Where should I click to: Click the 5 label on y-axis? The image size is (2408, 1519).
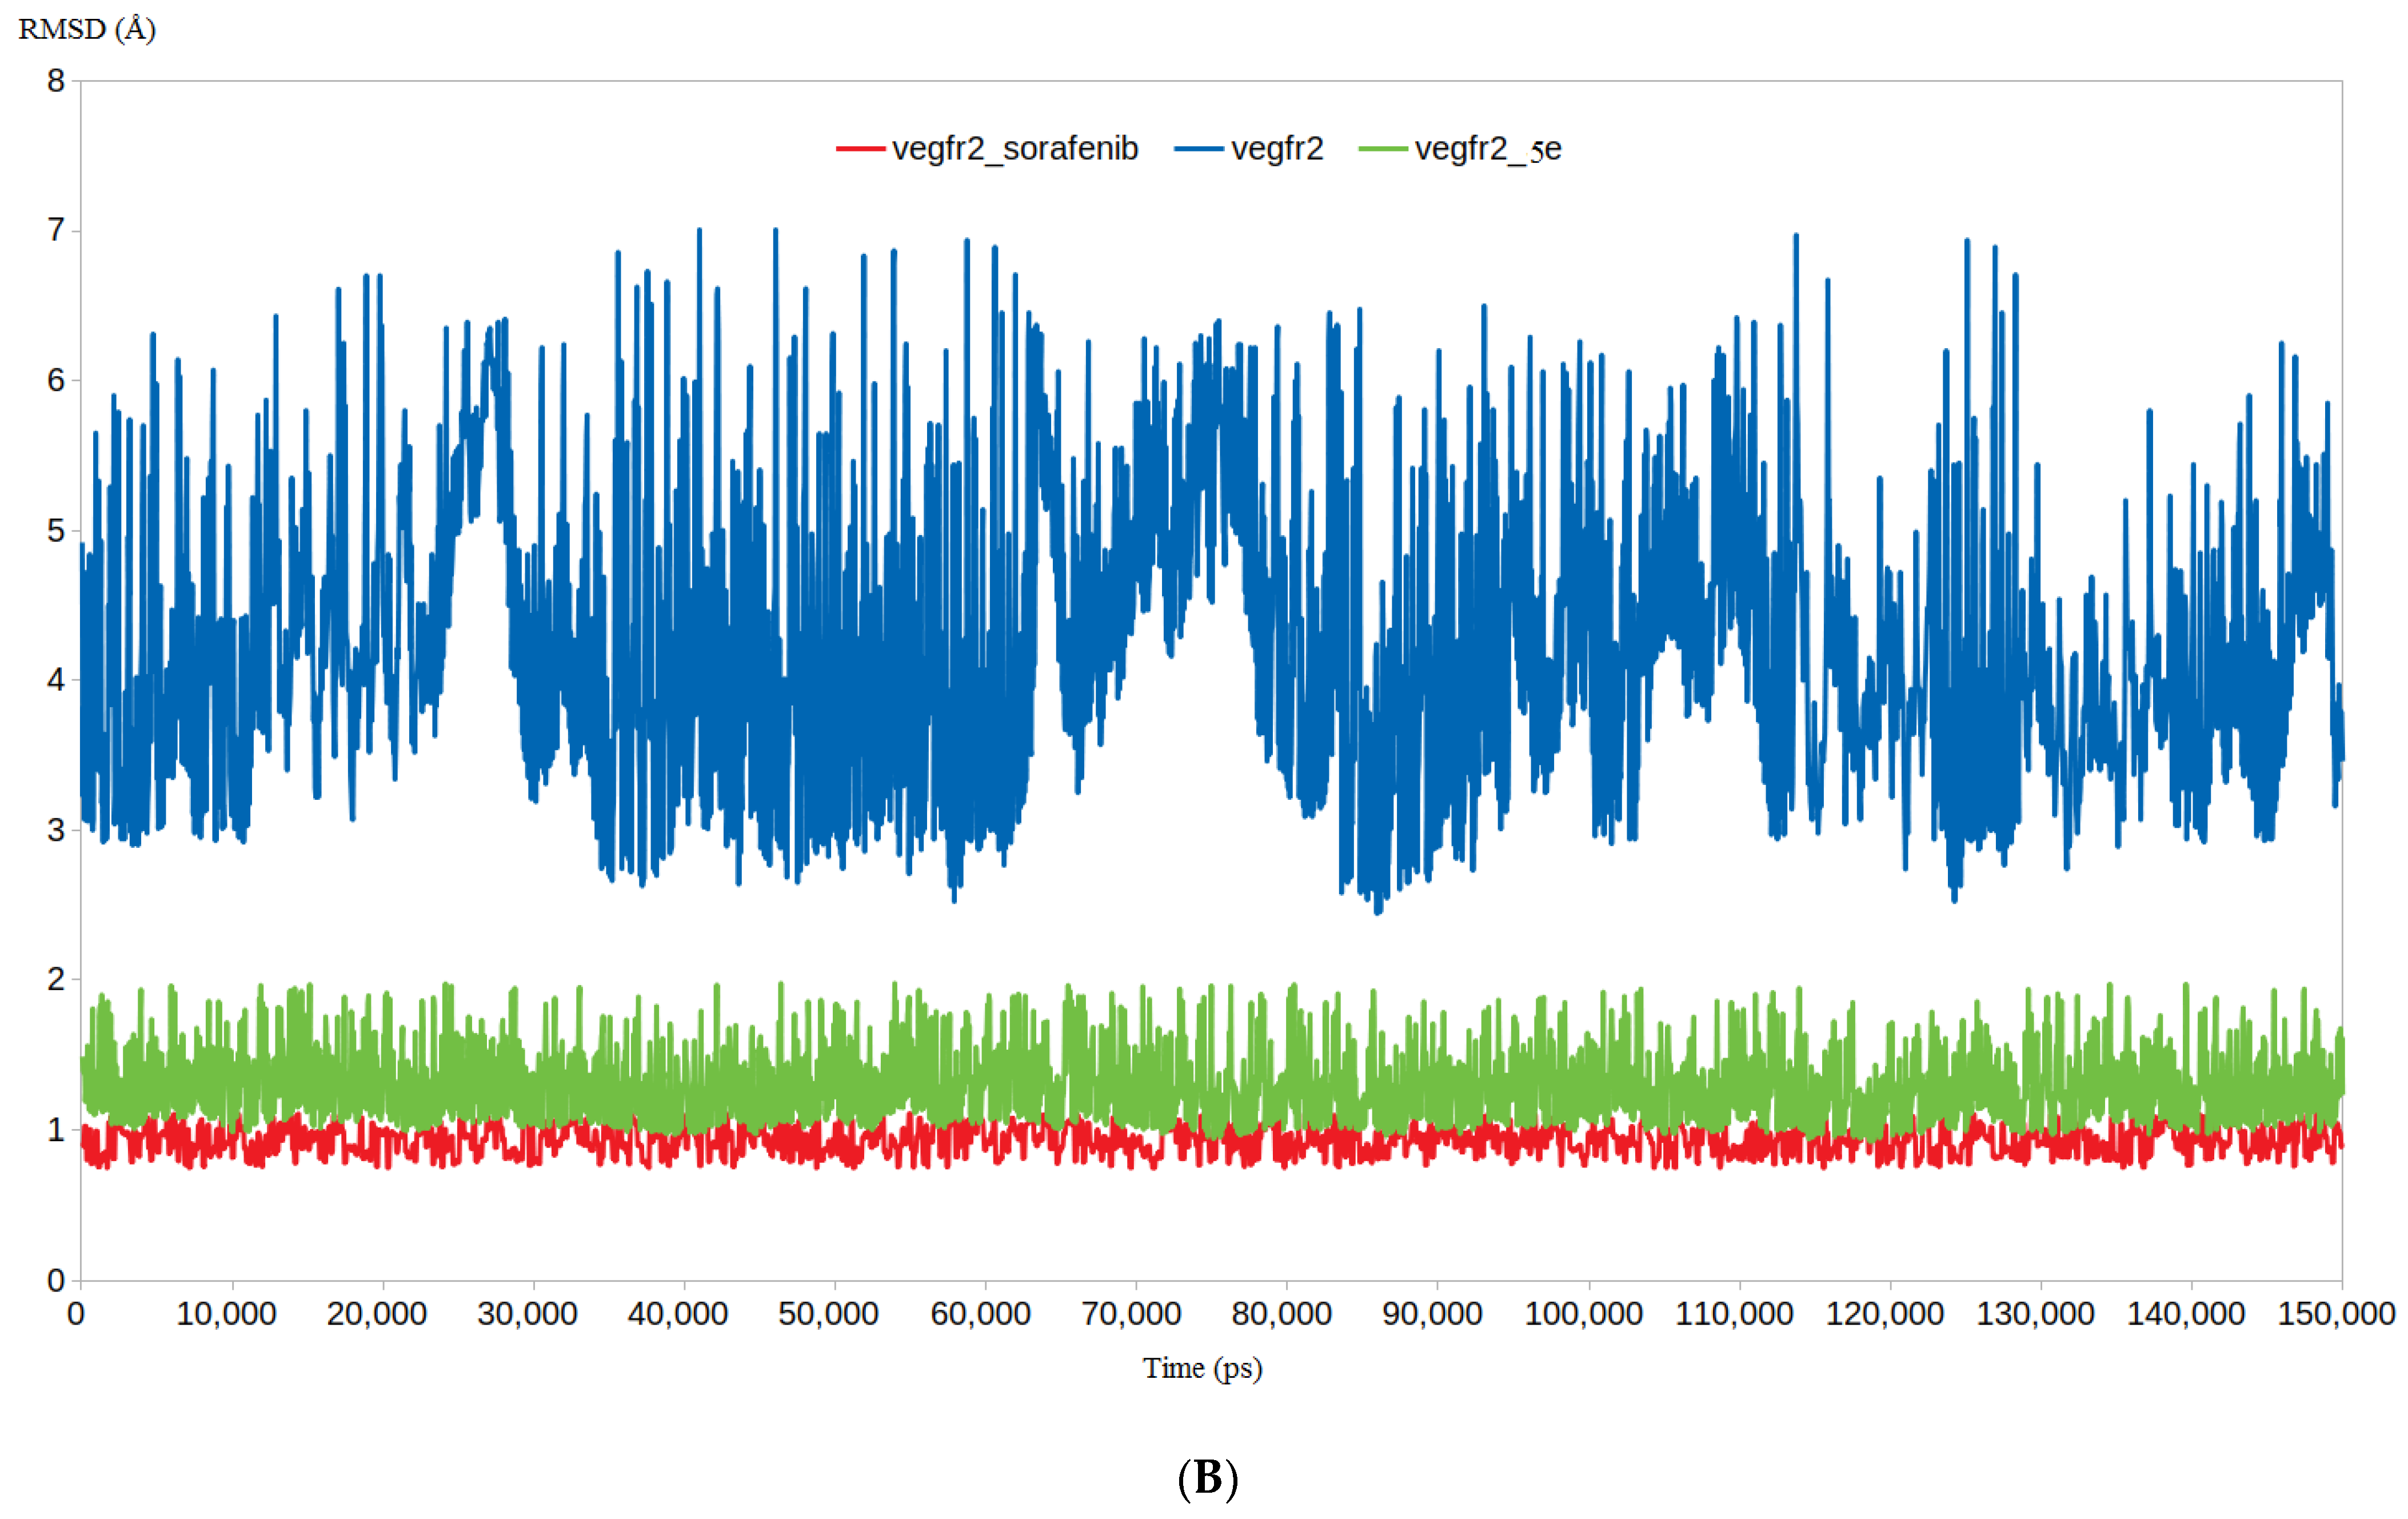coord(56,531)
